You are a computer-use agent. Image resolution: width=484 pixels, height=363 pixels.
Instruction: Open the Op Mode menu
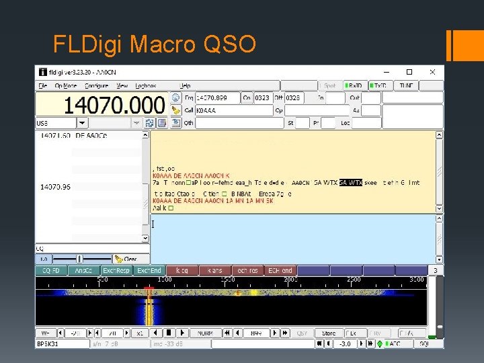pyautogui.click(x=65, y=85)
